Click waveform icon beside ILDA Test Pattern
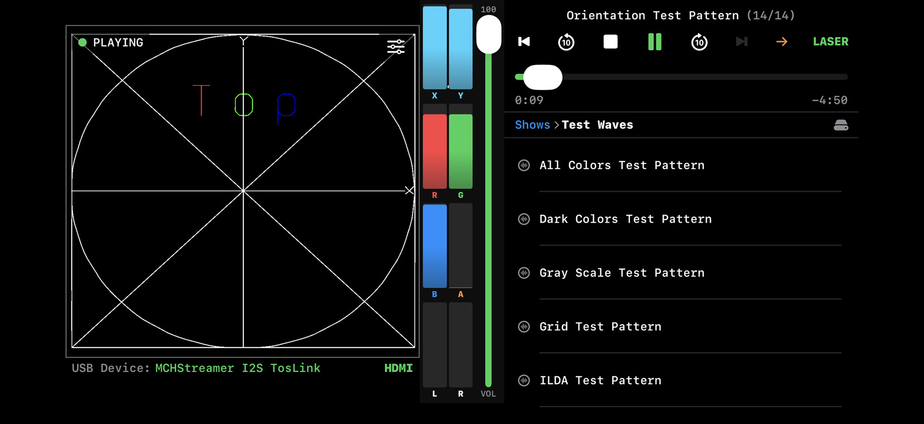924x424 pixels. [x=524, y=381]
